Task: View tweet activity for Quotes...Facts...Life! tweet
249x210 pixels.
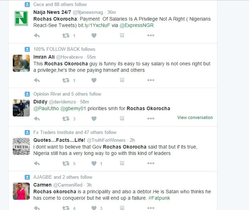Action: pos(122,163)
